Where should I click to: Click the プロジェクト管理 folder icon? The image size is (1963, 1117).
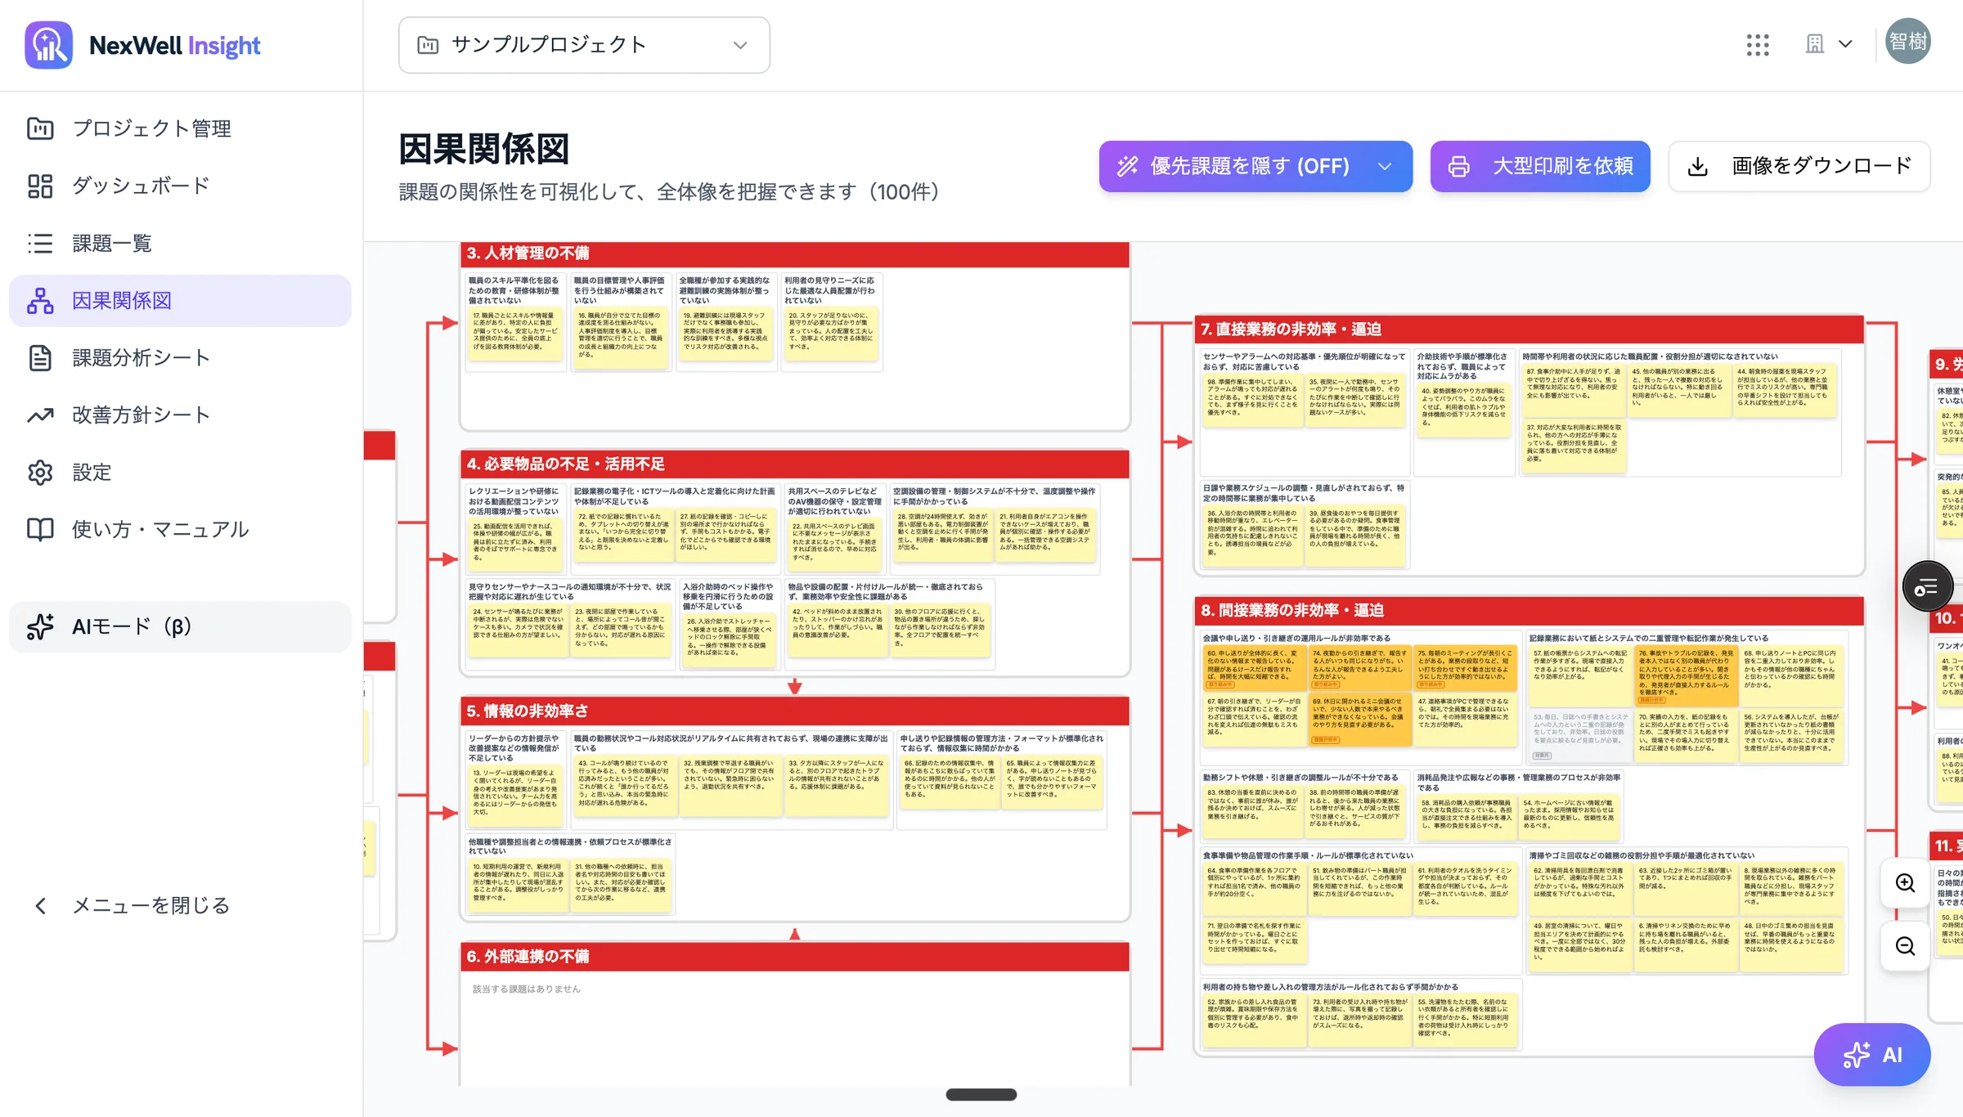tap(40, 128)
